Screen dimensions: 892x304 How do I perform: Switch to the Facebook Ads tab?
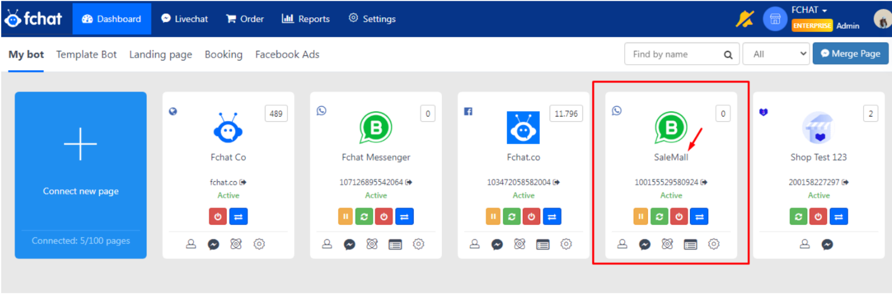[x=287, y=54]
